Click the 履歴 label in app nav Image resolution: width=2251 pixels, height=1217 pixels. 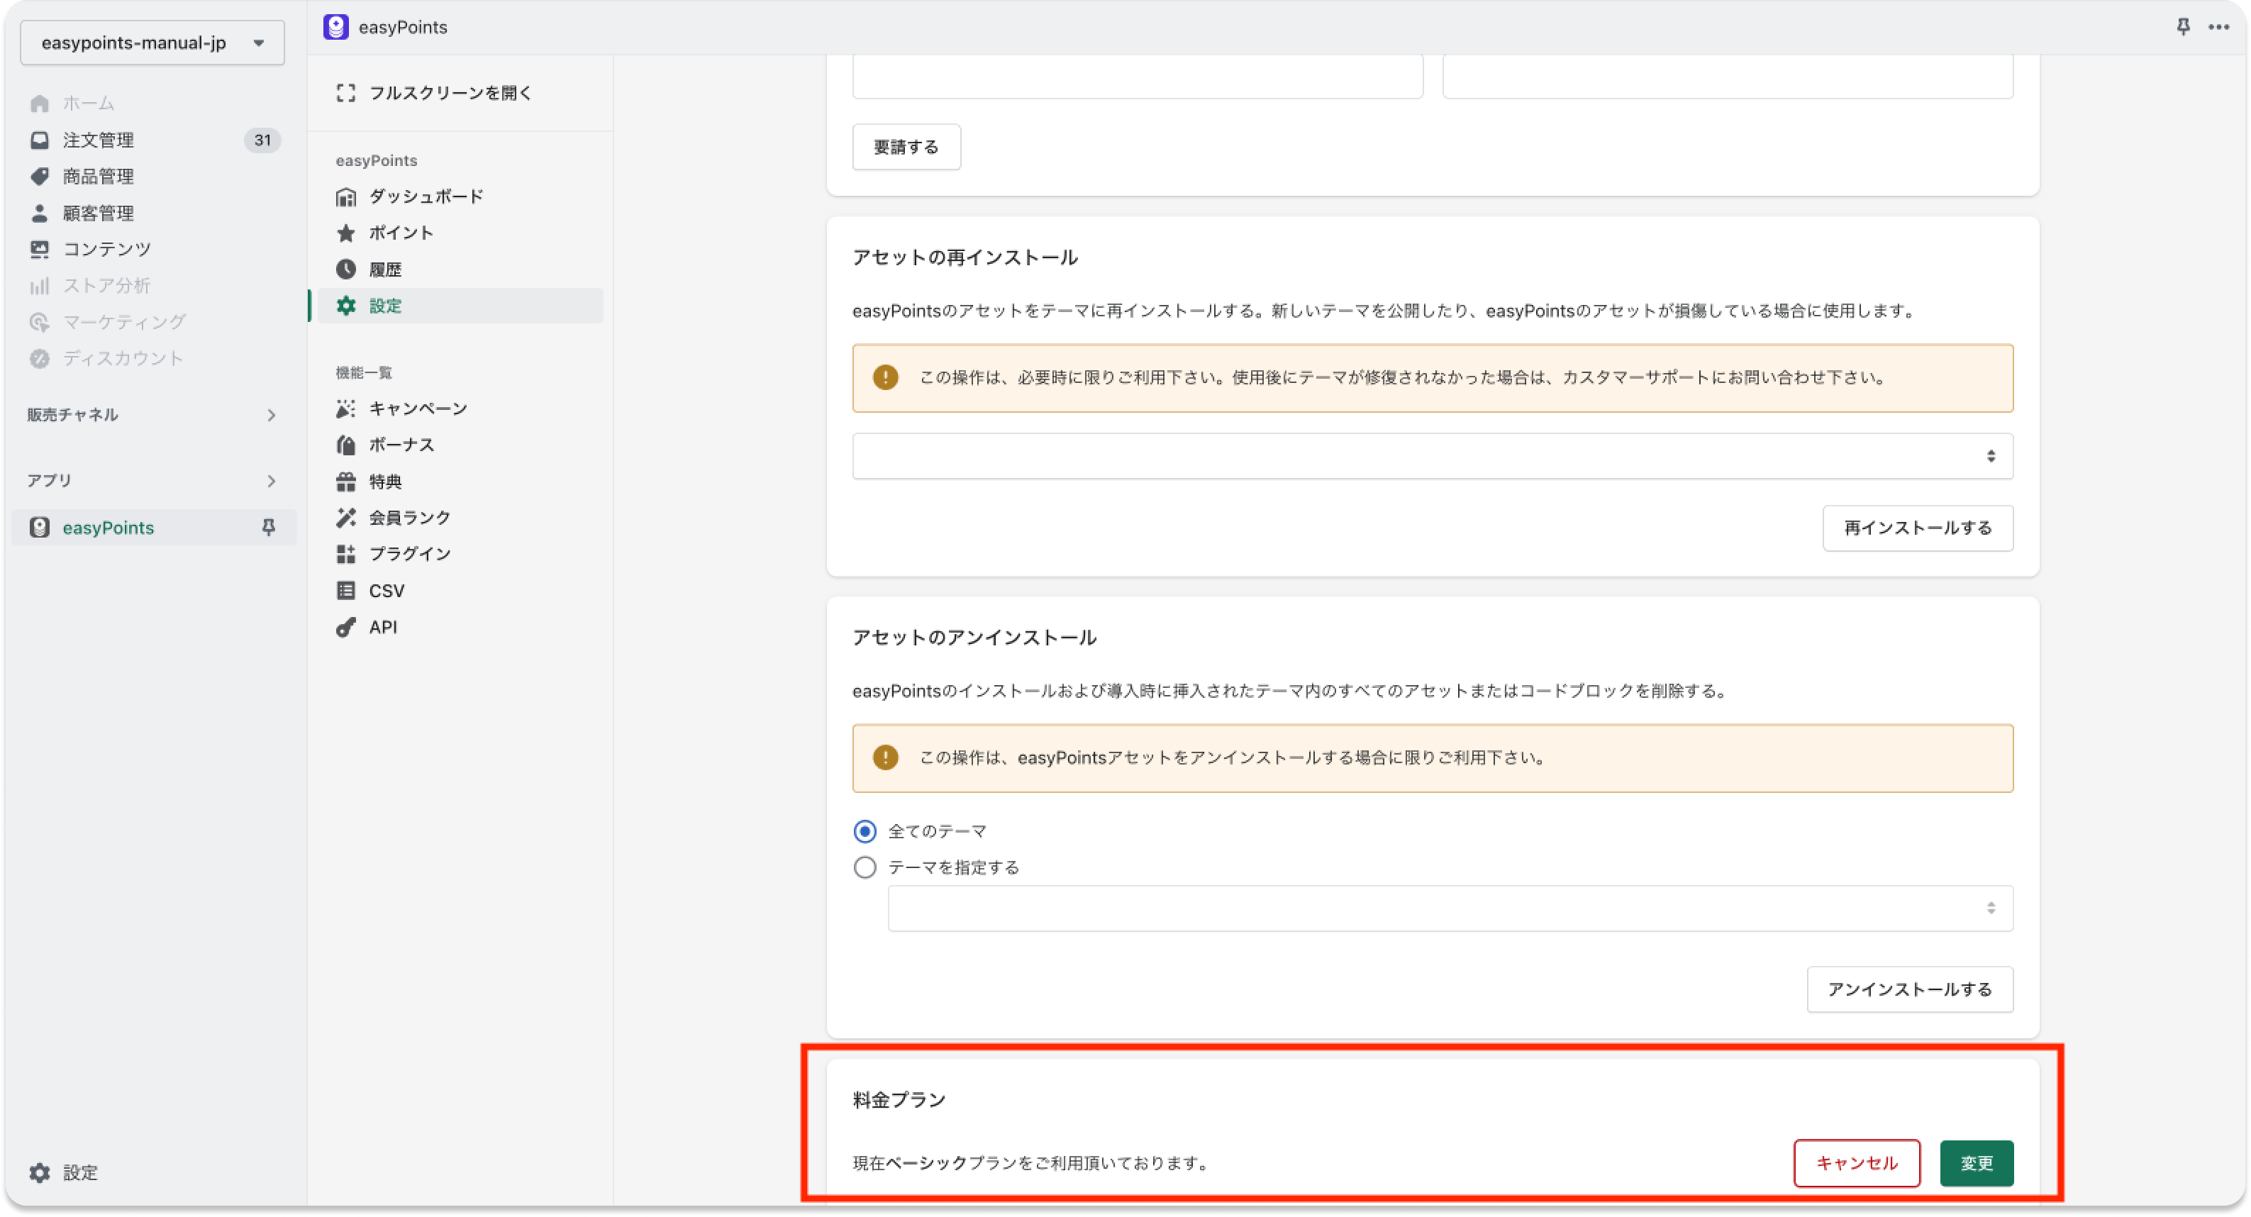coord(385,269)
